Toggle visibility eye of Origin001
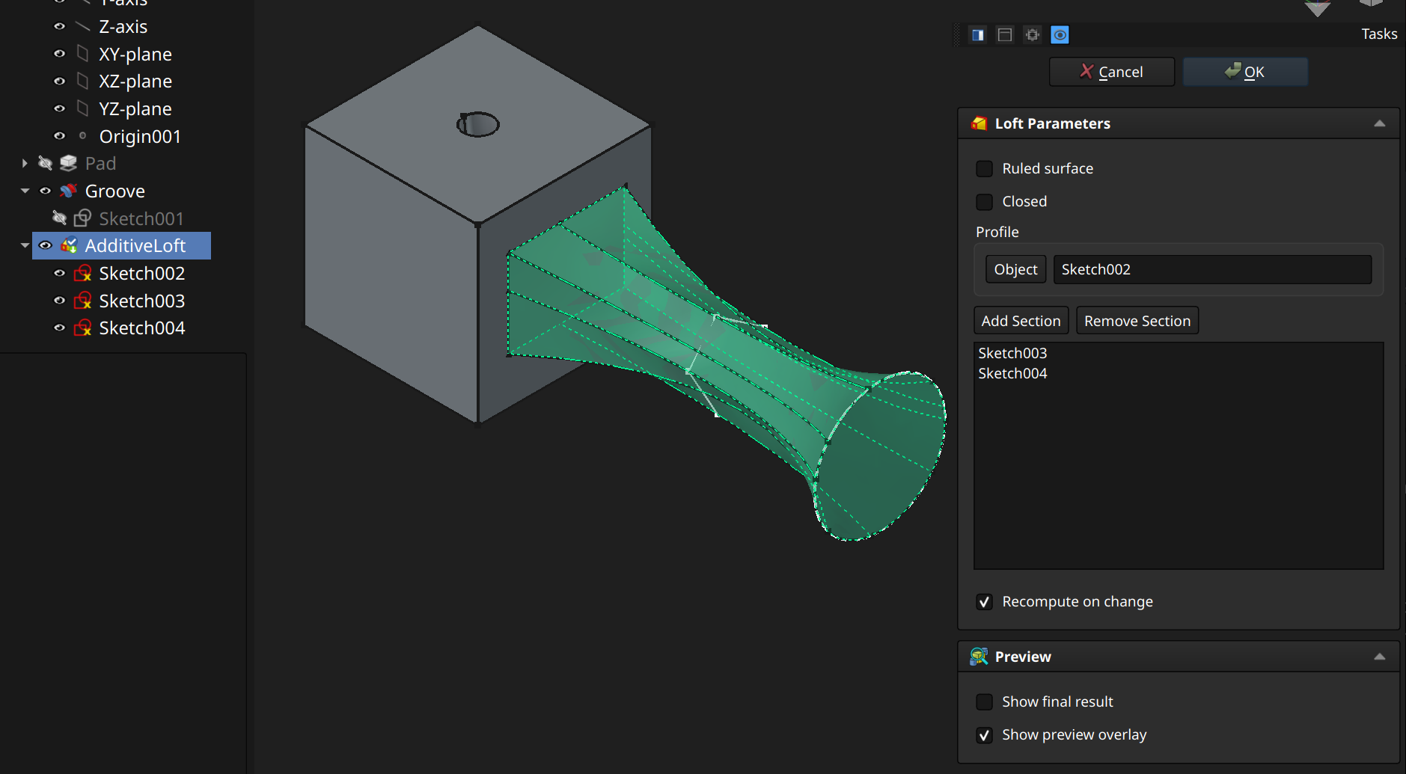 pyautogui.click(x=60, y=136)
